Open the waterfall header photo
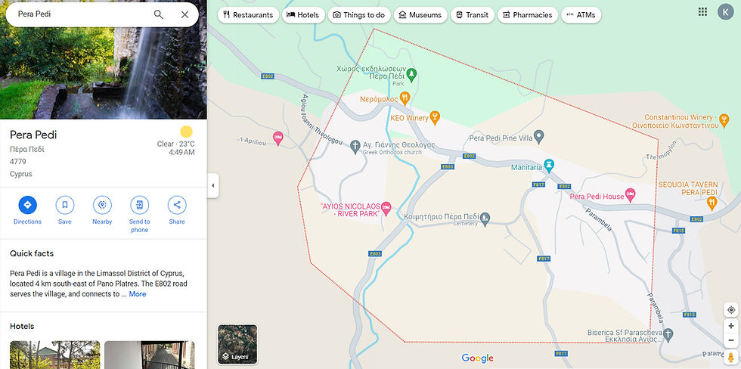The height and width of the screenshot is (369, 741). tap(104, 73)
